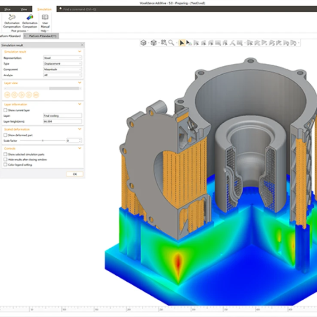Click the magnifier zoom icon in the viewport toolbar
This screenshot has width=317, height=317.
(x=171, y=43)
